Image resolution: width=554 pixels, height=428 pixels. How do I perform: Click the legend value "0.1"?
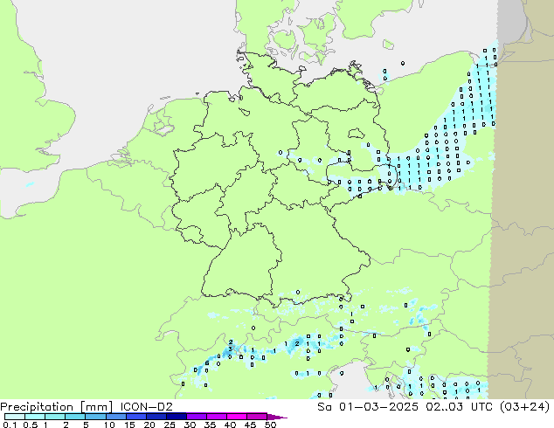pos(10,425)
